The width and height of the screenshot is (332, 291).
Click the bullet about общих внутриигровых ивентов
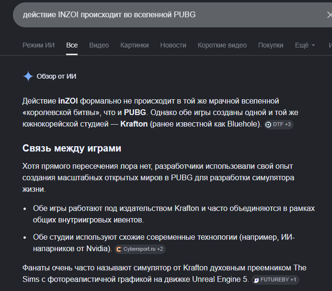[173, 214]
